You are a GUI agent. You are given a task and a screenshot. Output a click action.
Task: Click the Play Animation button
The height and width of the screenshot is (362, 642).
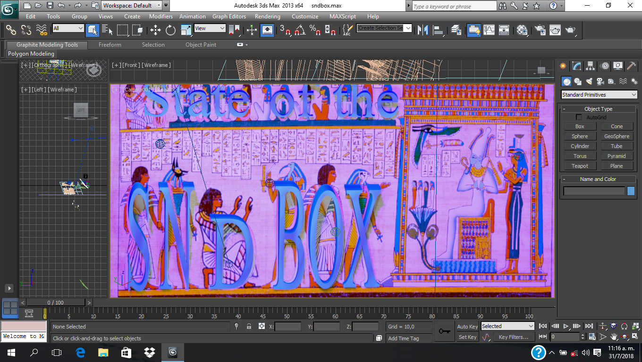(566, 326)
